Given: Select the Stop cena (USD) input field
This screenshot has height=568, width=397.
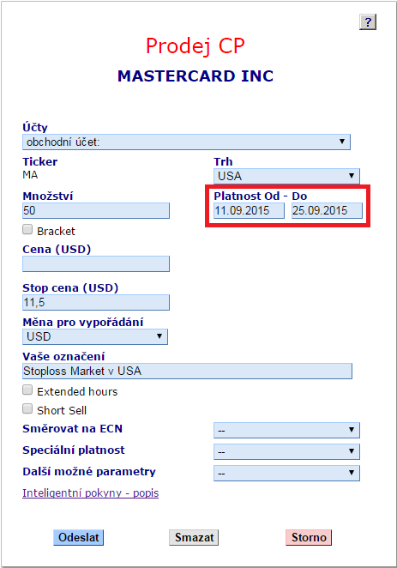Looking at the screenshot, I should point(96,302).
